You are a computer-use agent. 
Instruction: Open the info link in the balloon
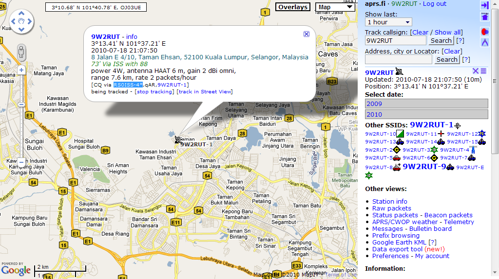pos(132,37)
